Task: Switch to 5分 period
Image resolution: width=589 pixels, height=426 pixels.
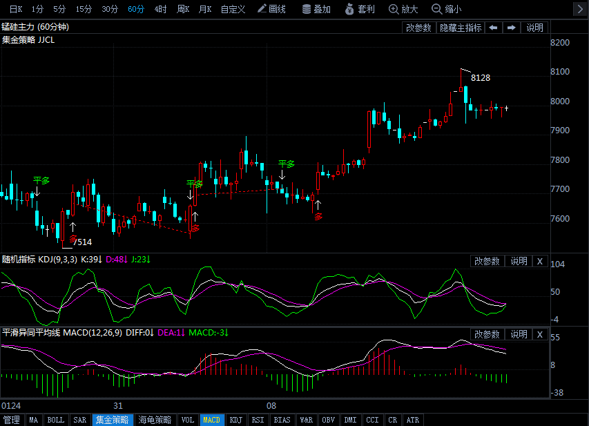Action: (59, 9)
